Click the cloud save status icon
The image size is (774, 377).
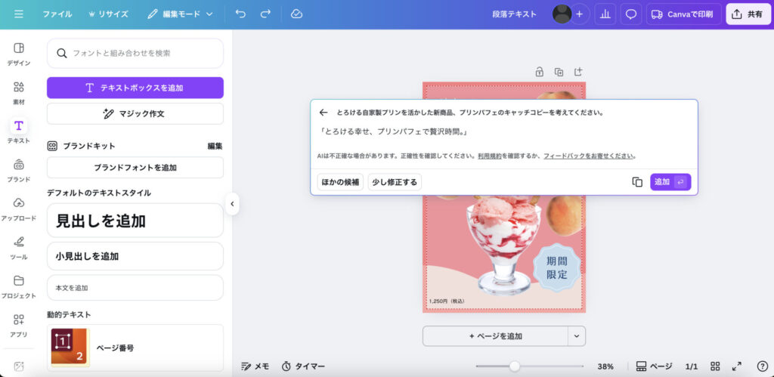coord(296,14)
